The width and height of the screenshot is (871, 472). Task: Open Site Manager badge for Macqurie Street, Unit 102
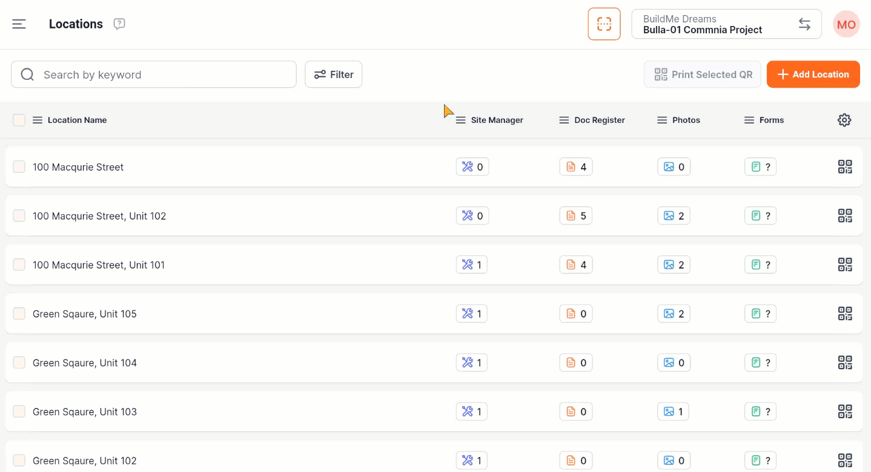[x=472, y=215]
